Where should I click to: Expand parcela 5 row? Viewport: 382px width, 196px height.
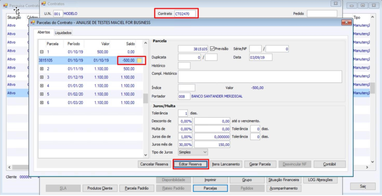pyautogui.click(x=42, y=94)
